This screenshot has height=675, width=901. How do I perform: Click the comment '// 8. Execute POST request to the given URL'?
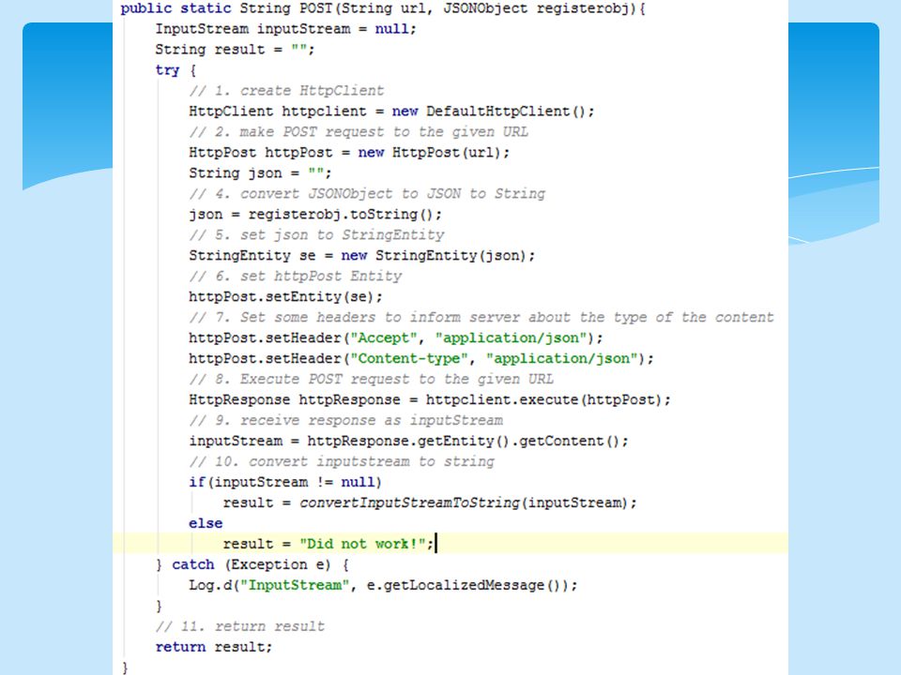point(372,380)
